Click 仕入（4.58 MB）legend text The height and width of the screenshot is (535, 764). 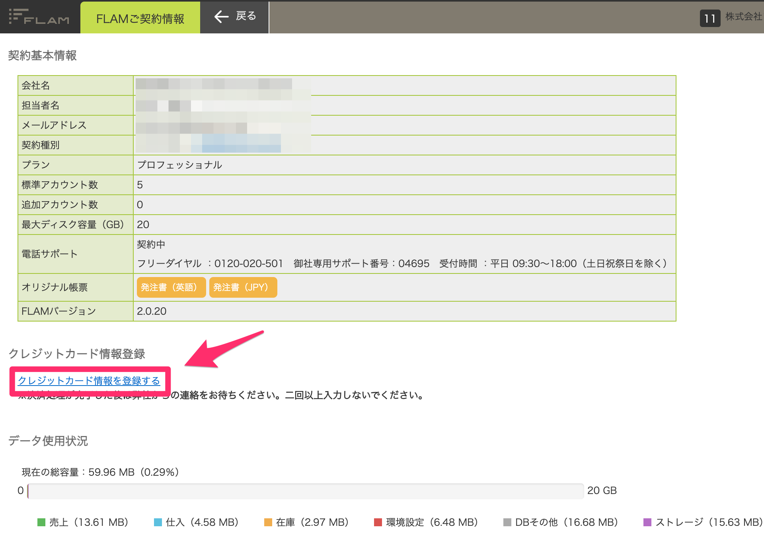202,522
